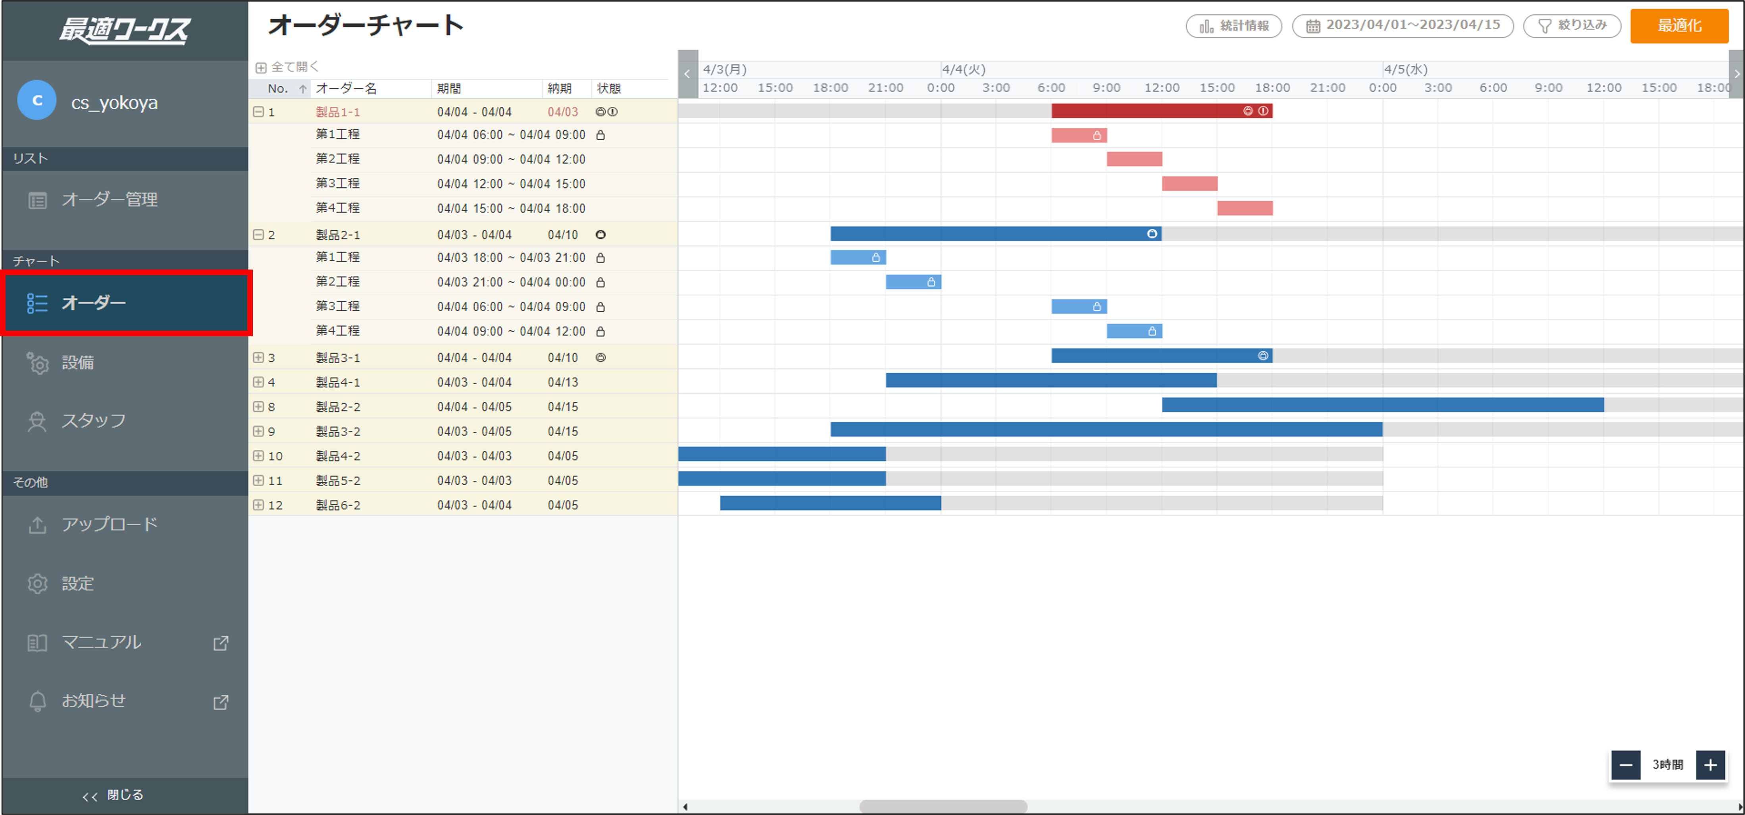Click the list icon beside オーダー管理
Screen dimensions: 1745x815
(x=37, y=200)
